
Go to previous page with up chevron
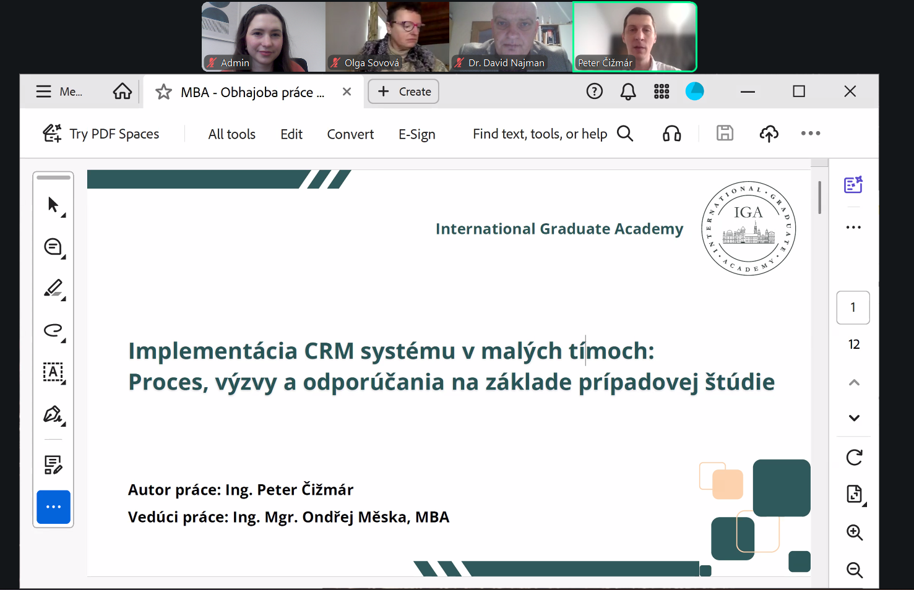pyautogui.click(x=854, y=383)
